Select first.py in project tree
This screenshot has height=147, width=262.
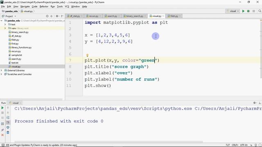click(x=15, y=44)
